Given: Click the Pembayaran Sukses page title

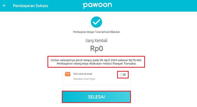Looking at the screenshot, I should [31, 6].
